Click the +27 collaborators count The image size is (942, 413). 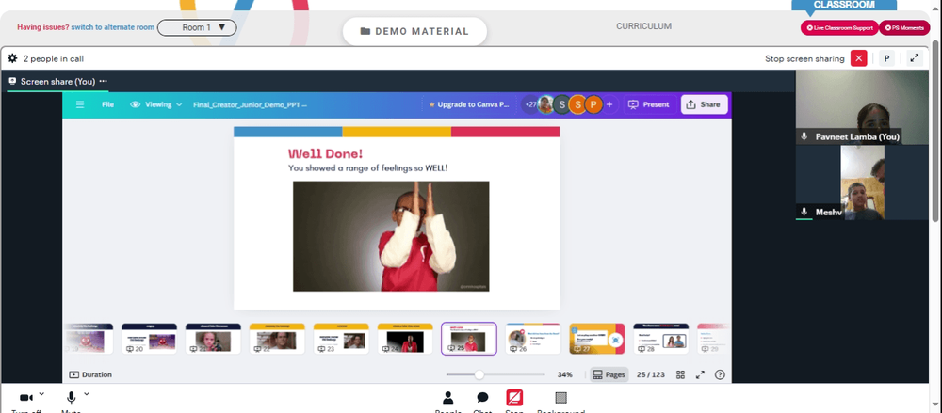tap(530, 104)
